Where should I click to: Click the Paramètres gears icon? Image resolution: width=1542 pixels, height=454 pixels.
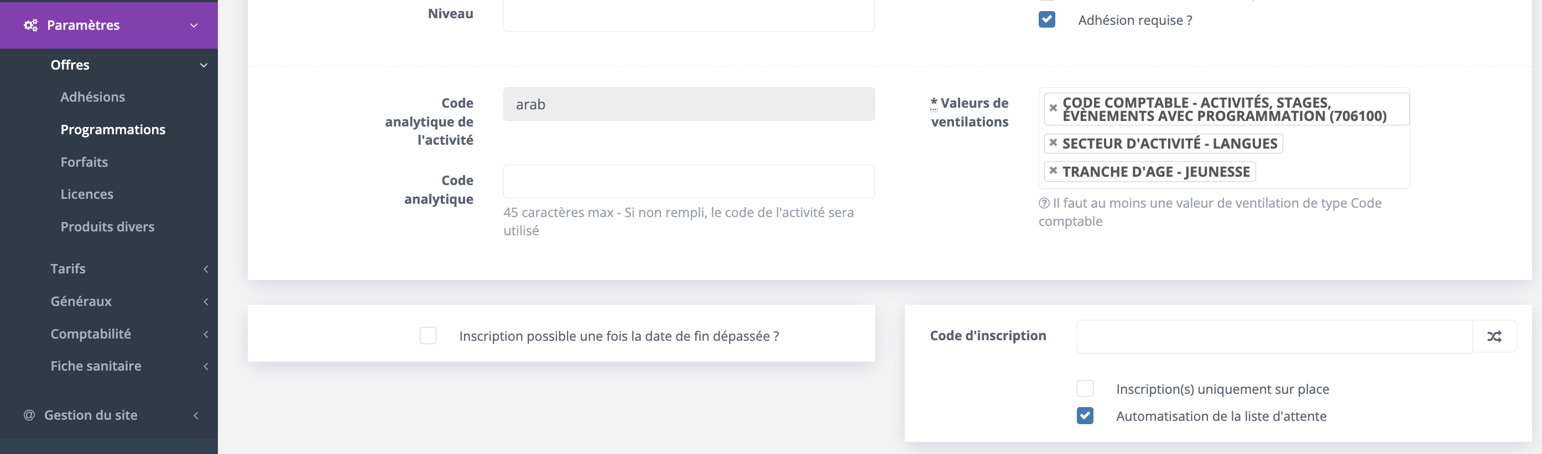[30, 25]
